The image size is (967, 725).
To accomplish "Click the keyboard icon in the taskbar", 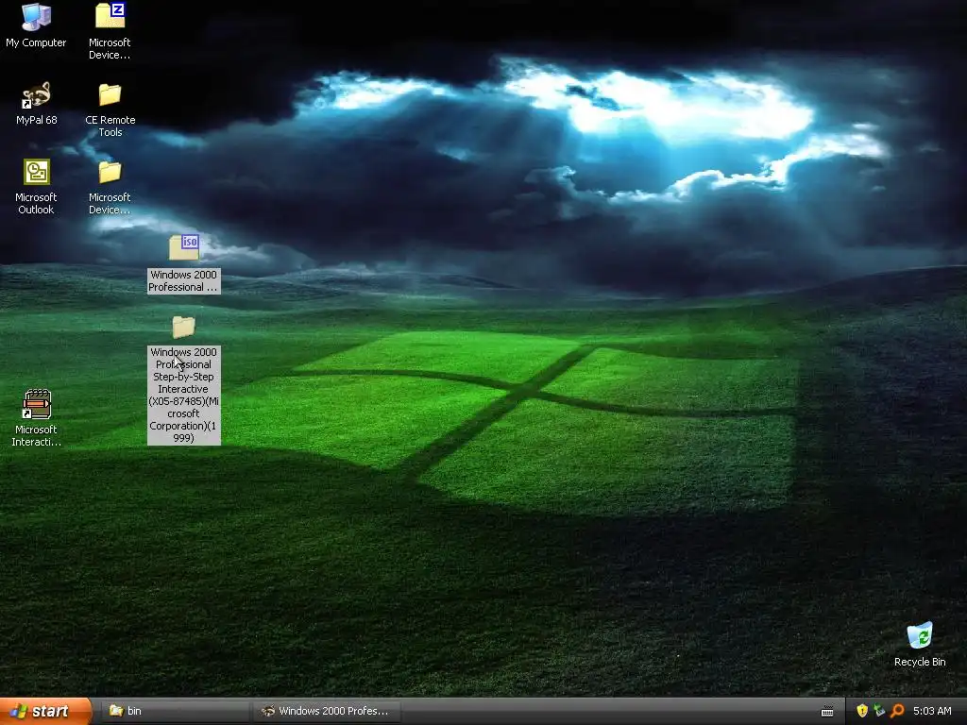I will [827, 712].
